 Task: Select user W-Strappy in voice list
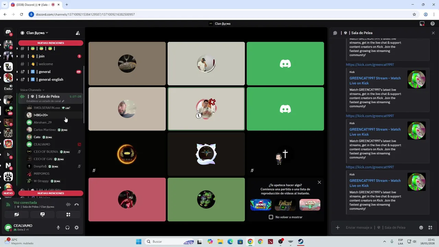[41, 181]
